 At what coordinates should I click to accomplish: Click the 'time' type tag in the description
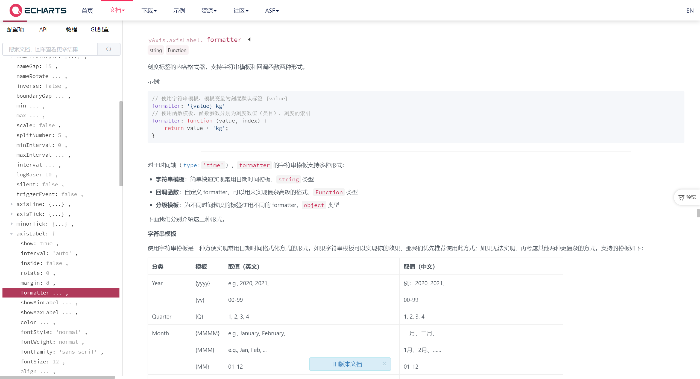(213, 165)
